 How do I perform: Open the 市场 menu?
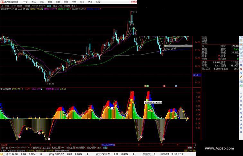pyautogui.click(x=33, y=2)
